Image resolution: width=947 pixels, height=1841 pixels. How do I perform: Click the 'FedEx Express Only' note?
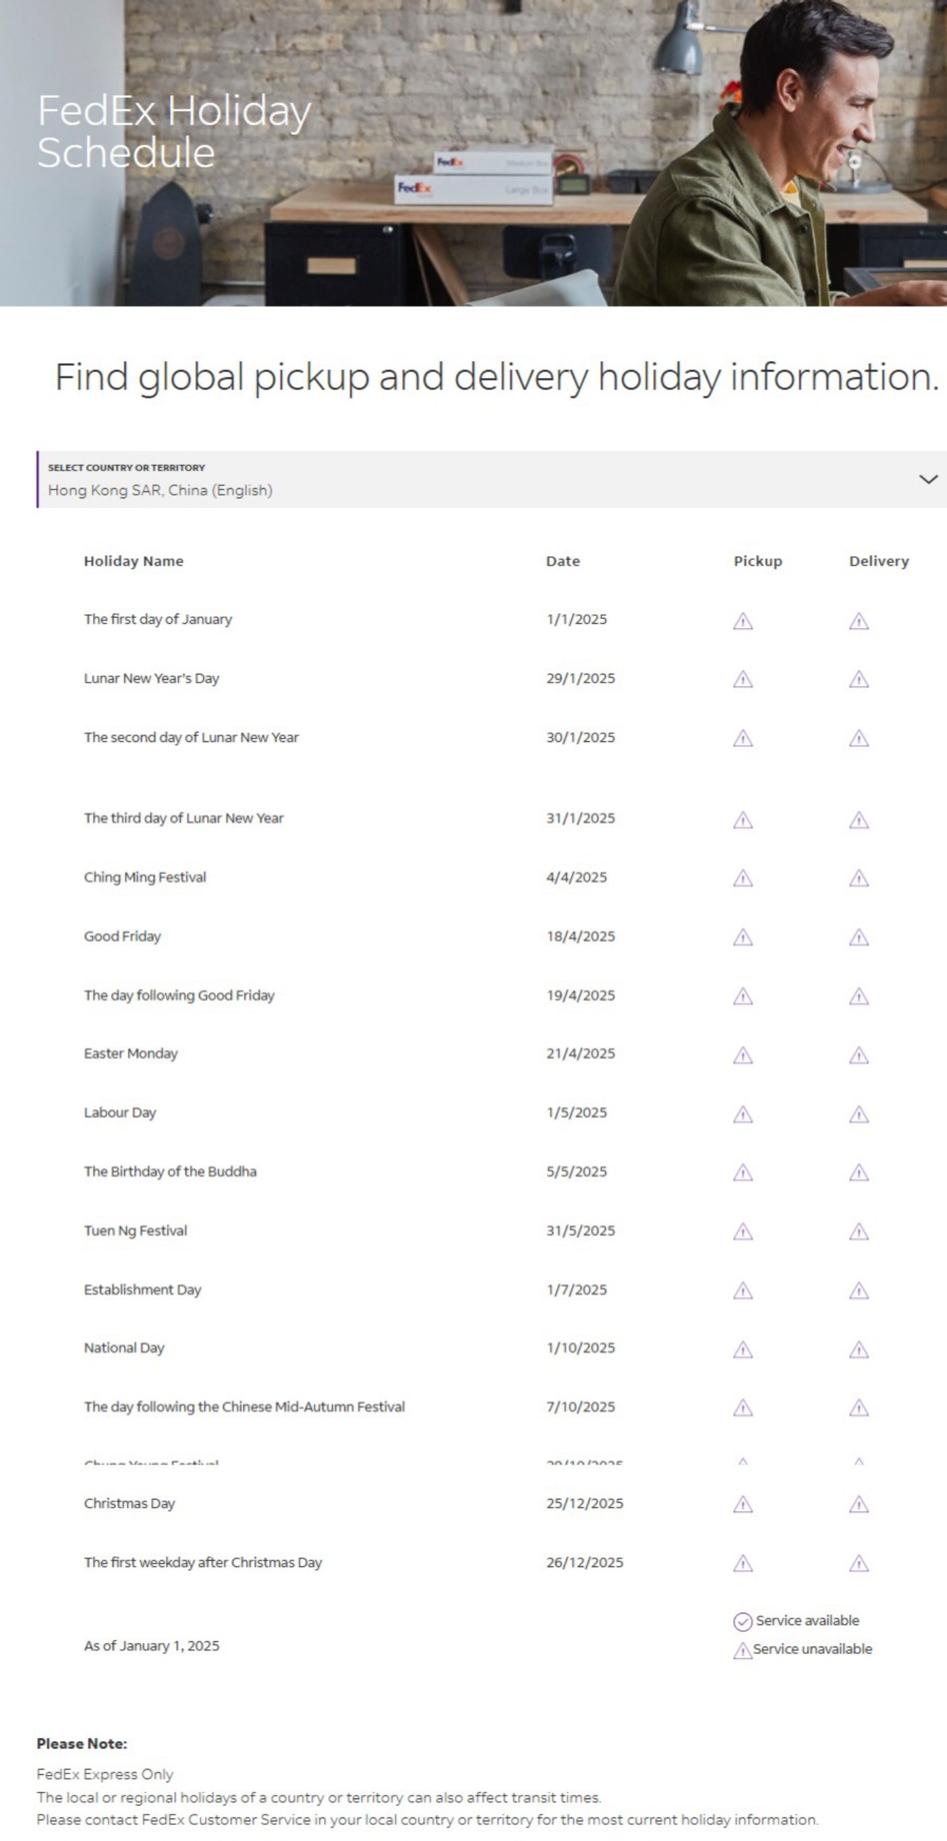pos(105,1775)
